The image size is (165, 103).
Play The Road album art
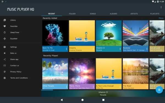click(x=136, y=71)
